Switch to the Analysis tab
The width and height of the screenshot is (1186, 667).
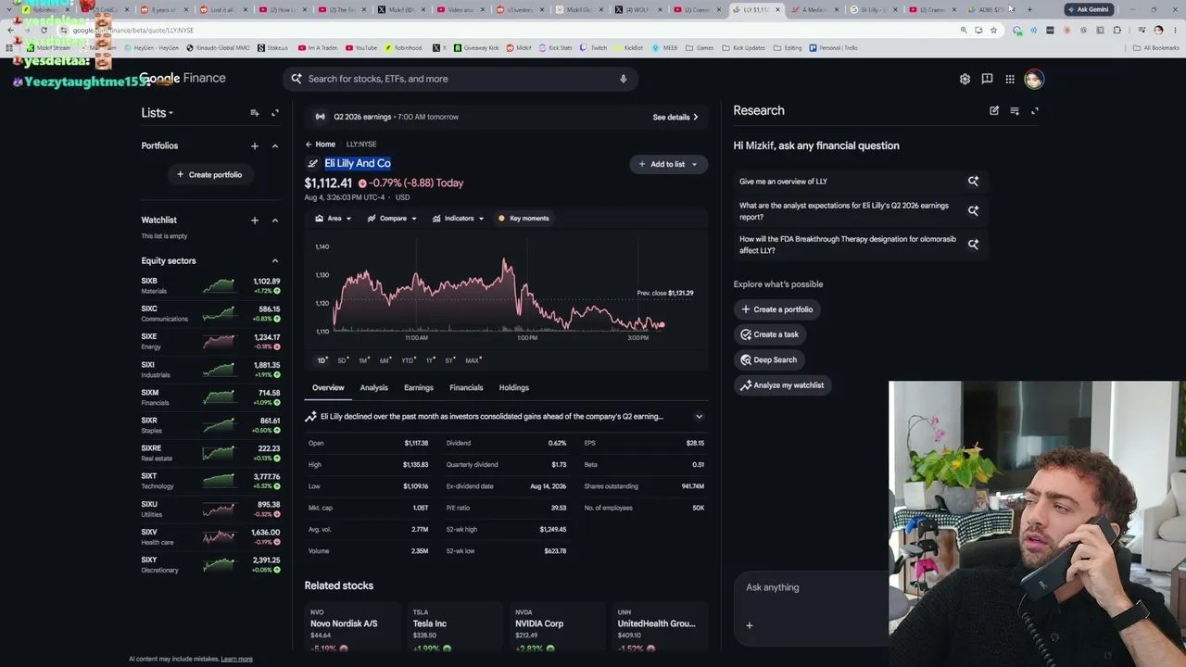[374, 388]
